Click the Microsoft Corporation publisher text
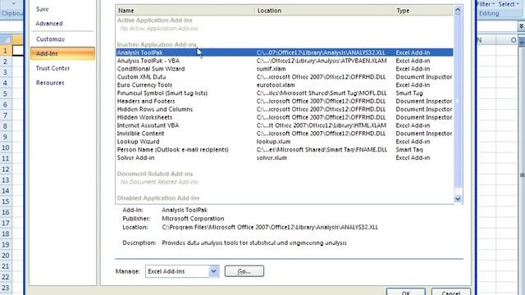525x295 pixels. coord(193,219)
